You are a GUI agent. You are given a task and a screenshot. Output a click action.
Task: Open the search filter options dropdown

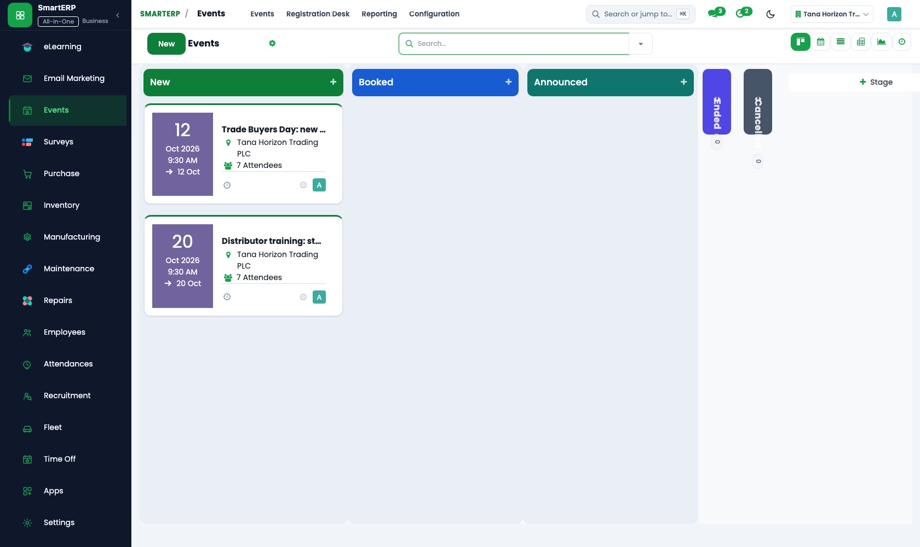(641, 44)
